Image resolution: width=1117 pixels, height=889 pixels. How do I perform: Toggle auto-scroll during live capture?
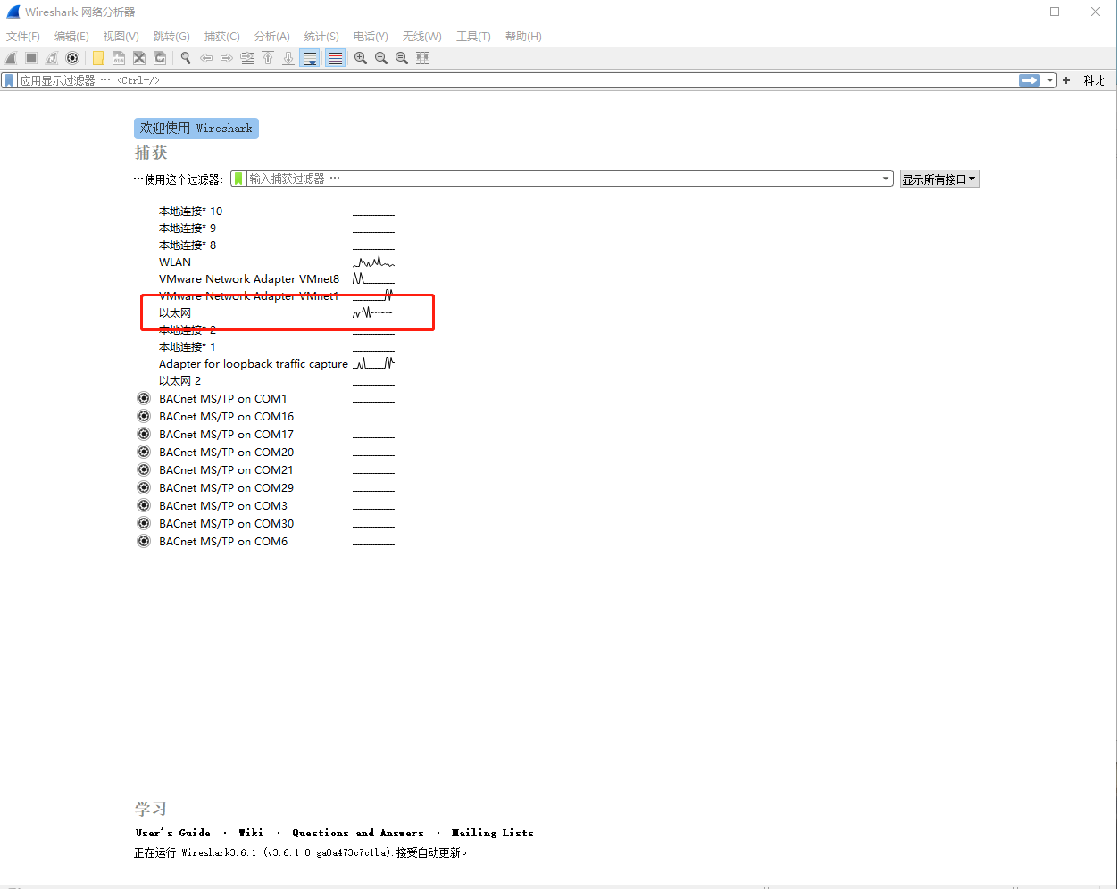coord(310,58)
